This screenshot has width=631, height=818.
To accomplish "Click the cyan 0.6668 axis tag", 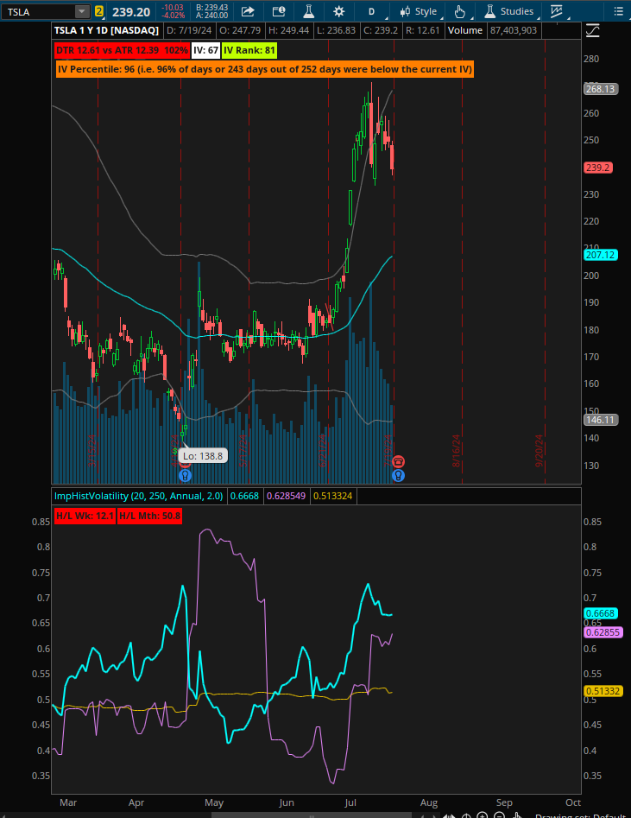I will tap(601, 613).
